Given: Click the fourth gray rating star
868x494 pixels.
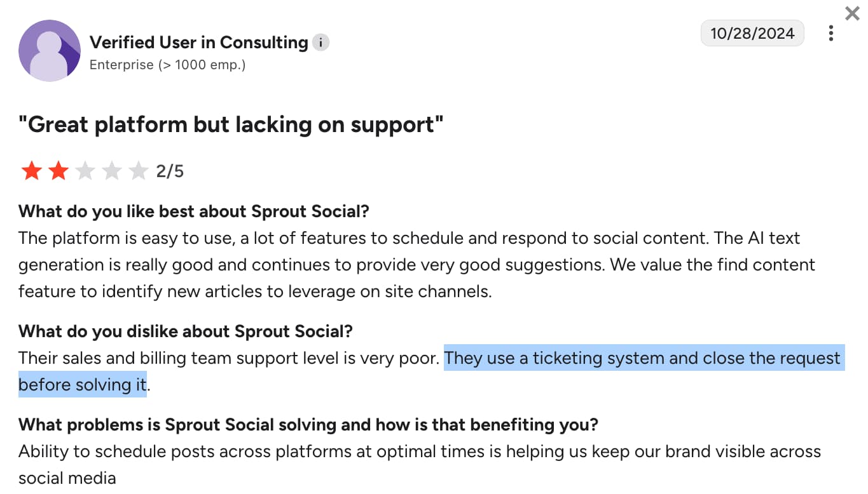Looking at the screenshot, I should [111, 171].
